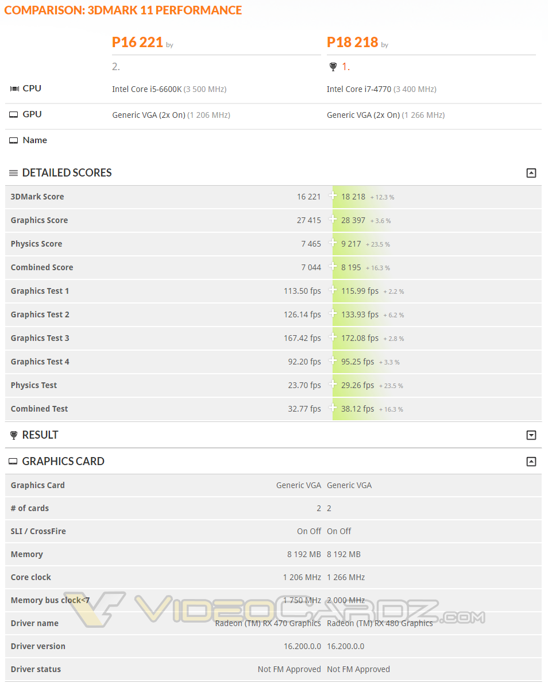
Task: Click the plus icon beside Physics Test 29.26 fps
Action: click(333, 384)
